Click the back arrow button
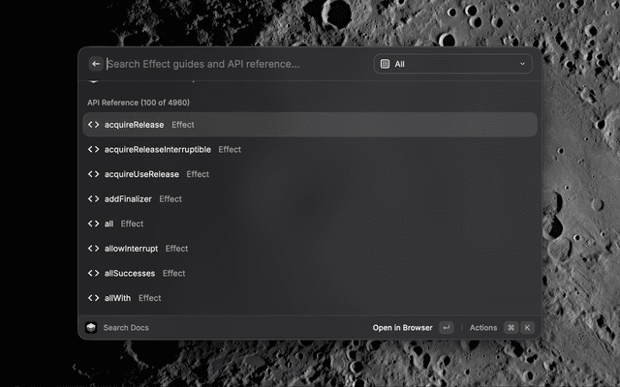This screenshot has height=387, width=620. point(96,64)
